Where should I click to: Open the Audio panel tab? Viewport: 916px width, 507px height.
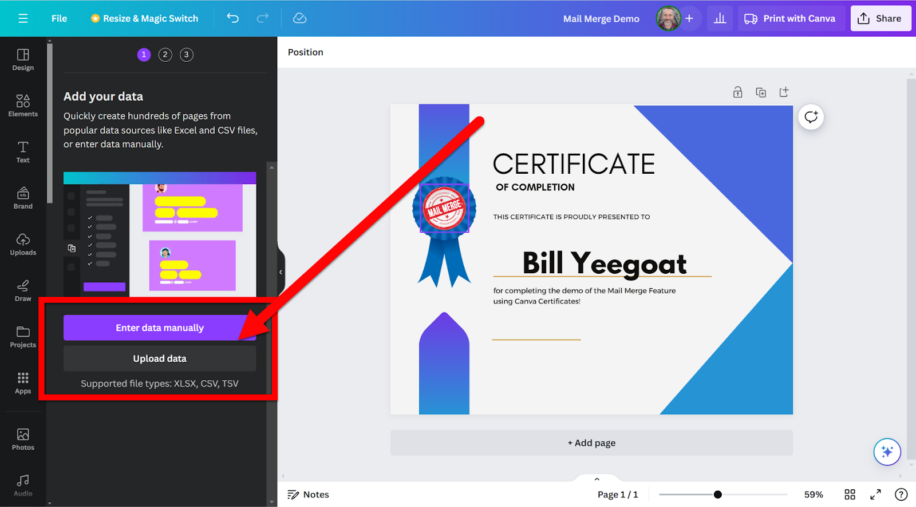coord(23,486)
